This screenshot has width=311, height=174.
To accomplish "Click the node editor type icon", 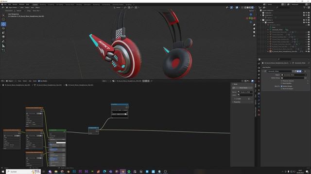I will point(3,81).
